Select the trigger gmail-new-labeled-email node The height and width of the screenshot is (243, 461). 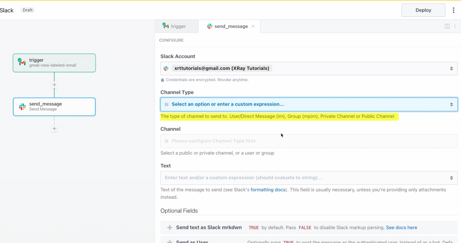point(54,63)
